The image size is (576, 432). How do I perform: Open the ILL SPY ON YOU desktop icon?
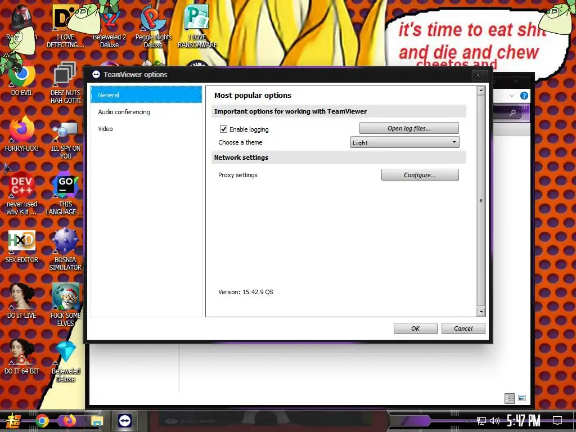(65, 139)
